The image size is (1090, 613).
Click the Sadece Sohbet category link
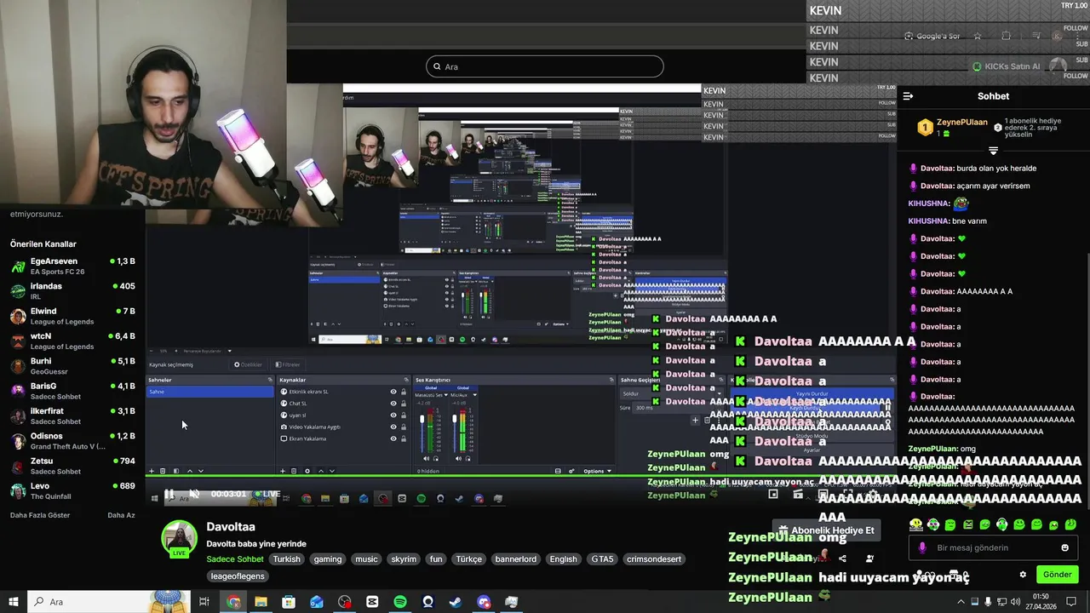click(234, 559)
